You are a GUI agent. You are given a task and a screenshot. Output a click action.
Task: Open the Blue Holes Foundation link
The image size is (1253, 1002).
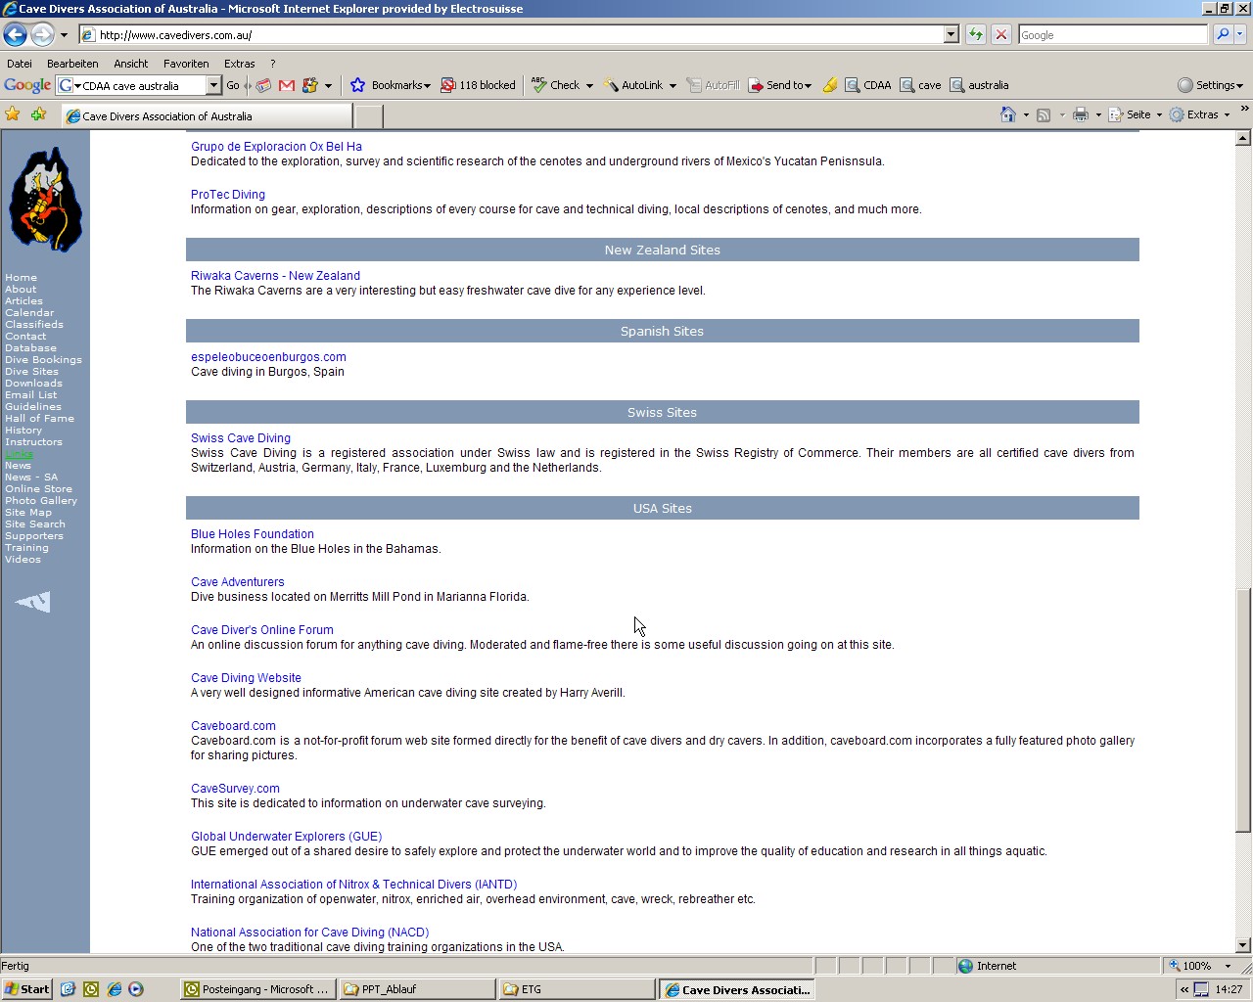pos(253,534)
